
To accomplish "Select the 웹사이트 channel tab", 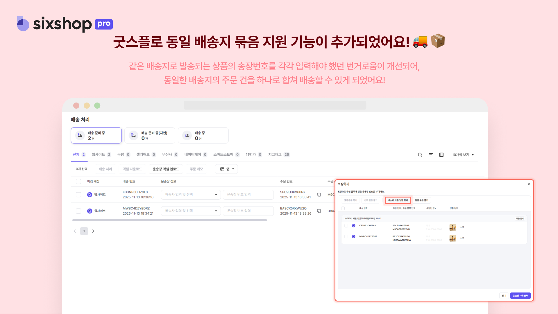I will (98, 155).
